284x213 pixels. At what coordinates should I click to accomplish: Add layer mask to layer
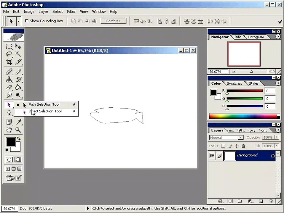click(x=230, y=201)
